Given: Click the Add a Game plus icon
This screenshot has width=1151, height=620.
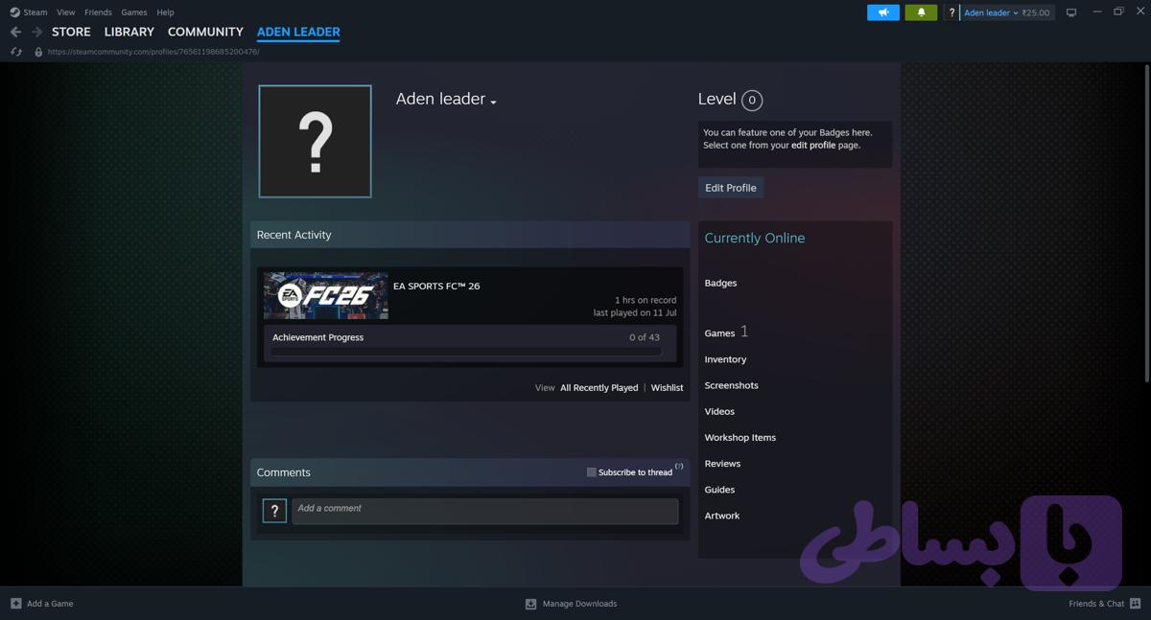Looking at the screenshot, I should click(15, 604).
